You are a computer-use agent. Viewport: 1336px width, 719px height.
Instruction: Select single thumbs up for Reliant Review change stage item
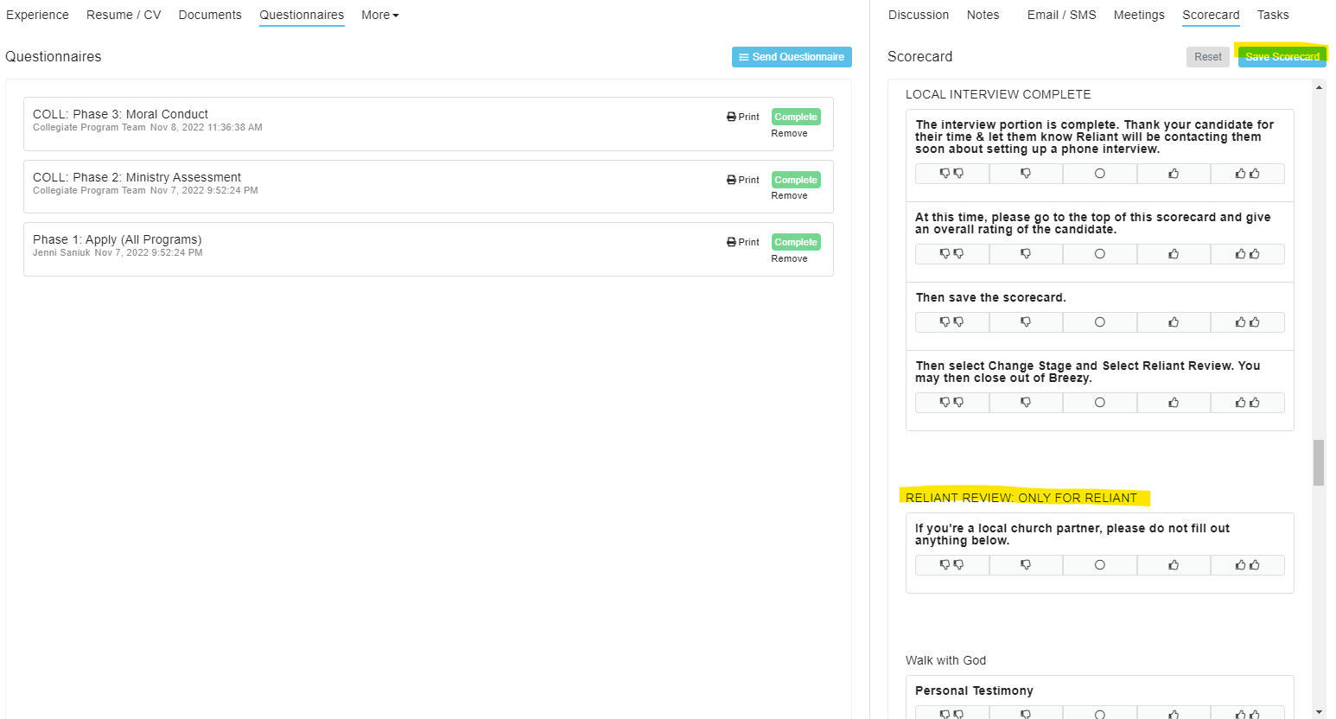(1174, 403)
